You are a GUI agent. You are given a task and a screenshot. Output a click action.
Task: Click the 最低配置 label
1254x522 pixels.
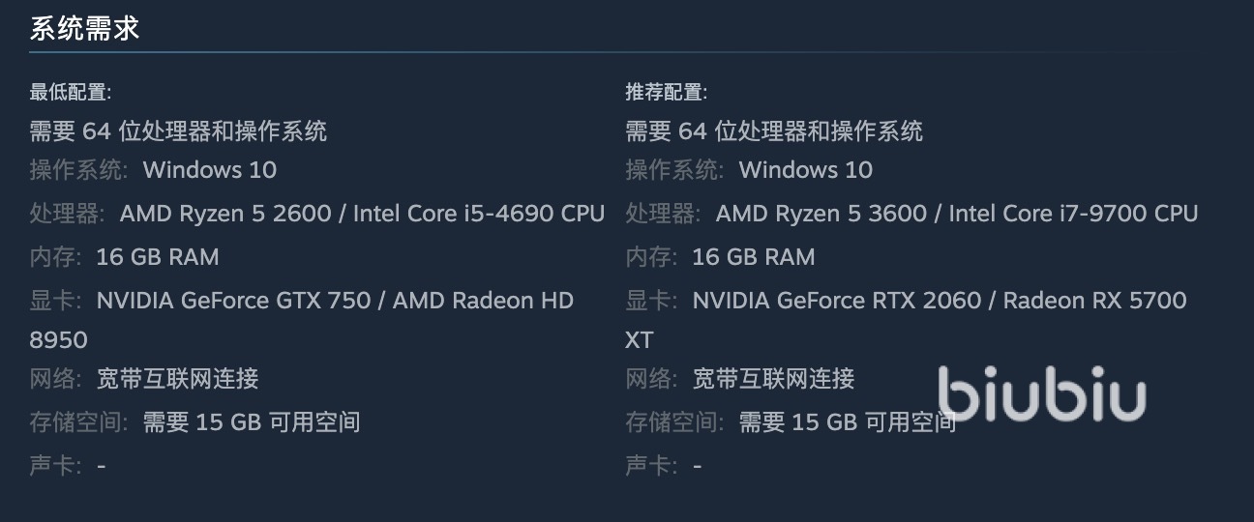(x=70, y=93)
